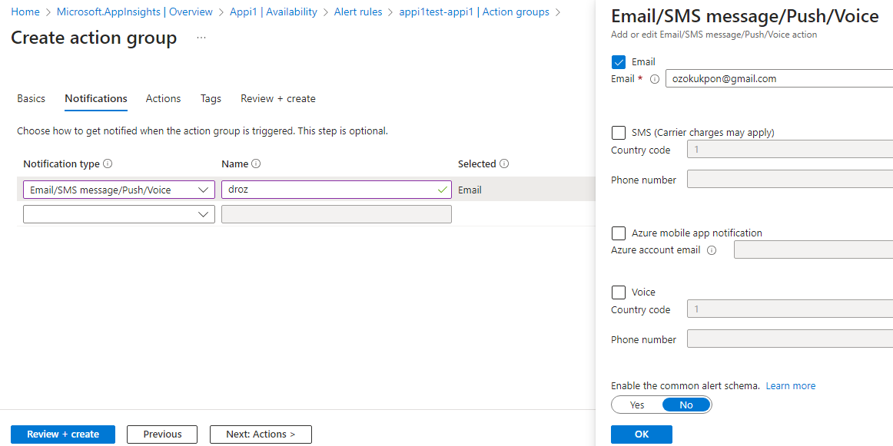Screen dimensions: 893x446
Task: Open Email/SMS message/Push/Voice notification type dropdown
Action: [x=119, y=190]
